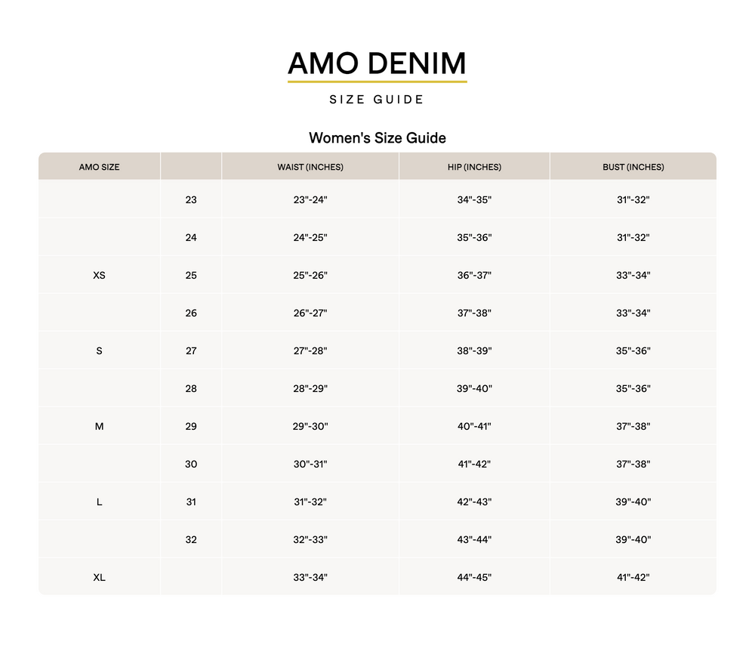
Task: Select the XL size label
Action: click(x=99, y=578)
